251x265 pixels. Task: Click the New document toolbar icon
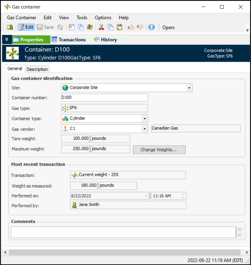[x=71, y=27]
